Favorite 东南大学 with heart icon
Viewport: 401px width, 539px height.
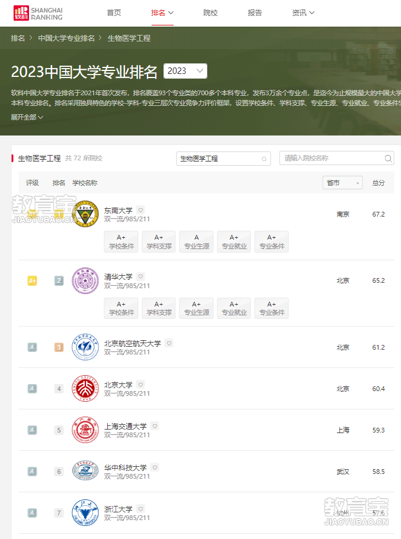point(140,209)
